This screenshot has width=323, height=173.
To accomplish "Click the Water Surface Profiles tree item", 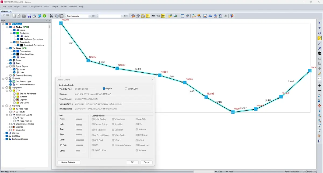I will pyautogui.click(x=25, y=124).
